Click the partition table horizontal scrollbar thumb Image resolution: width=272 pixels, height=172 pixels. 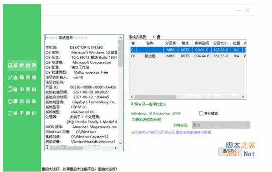(155, 97)
